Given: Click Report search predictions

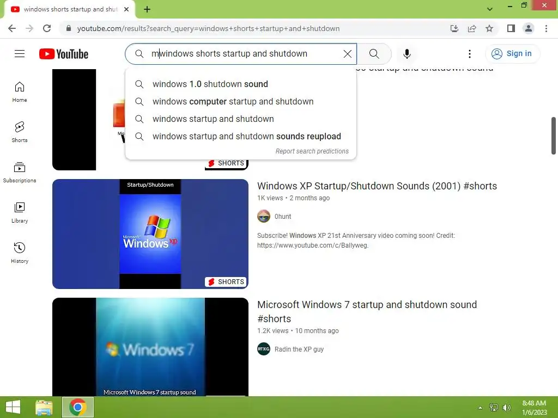Looking at the screenshot, I should tap(312, 151).
